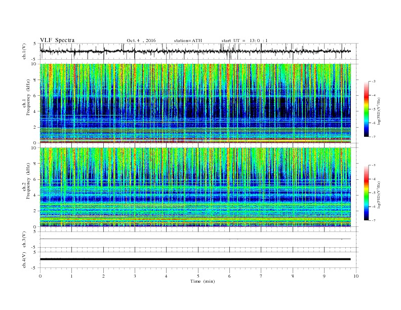
Task: Click the time axis tick label "1"
Action: 71,276
